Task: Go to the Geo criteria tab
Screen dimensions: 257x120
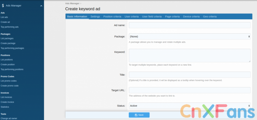Action: click(210, 17)
